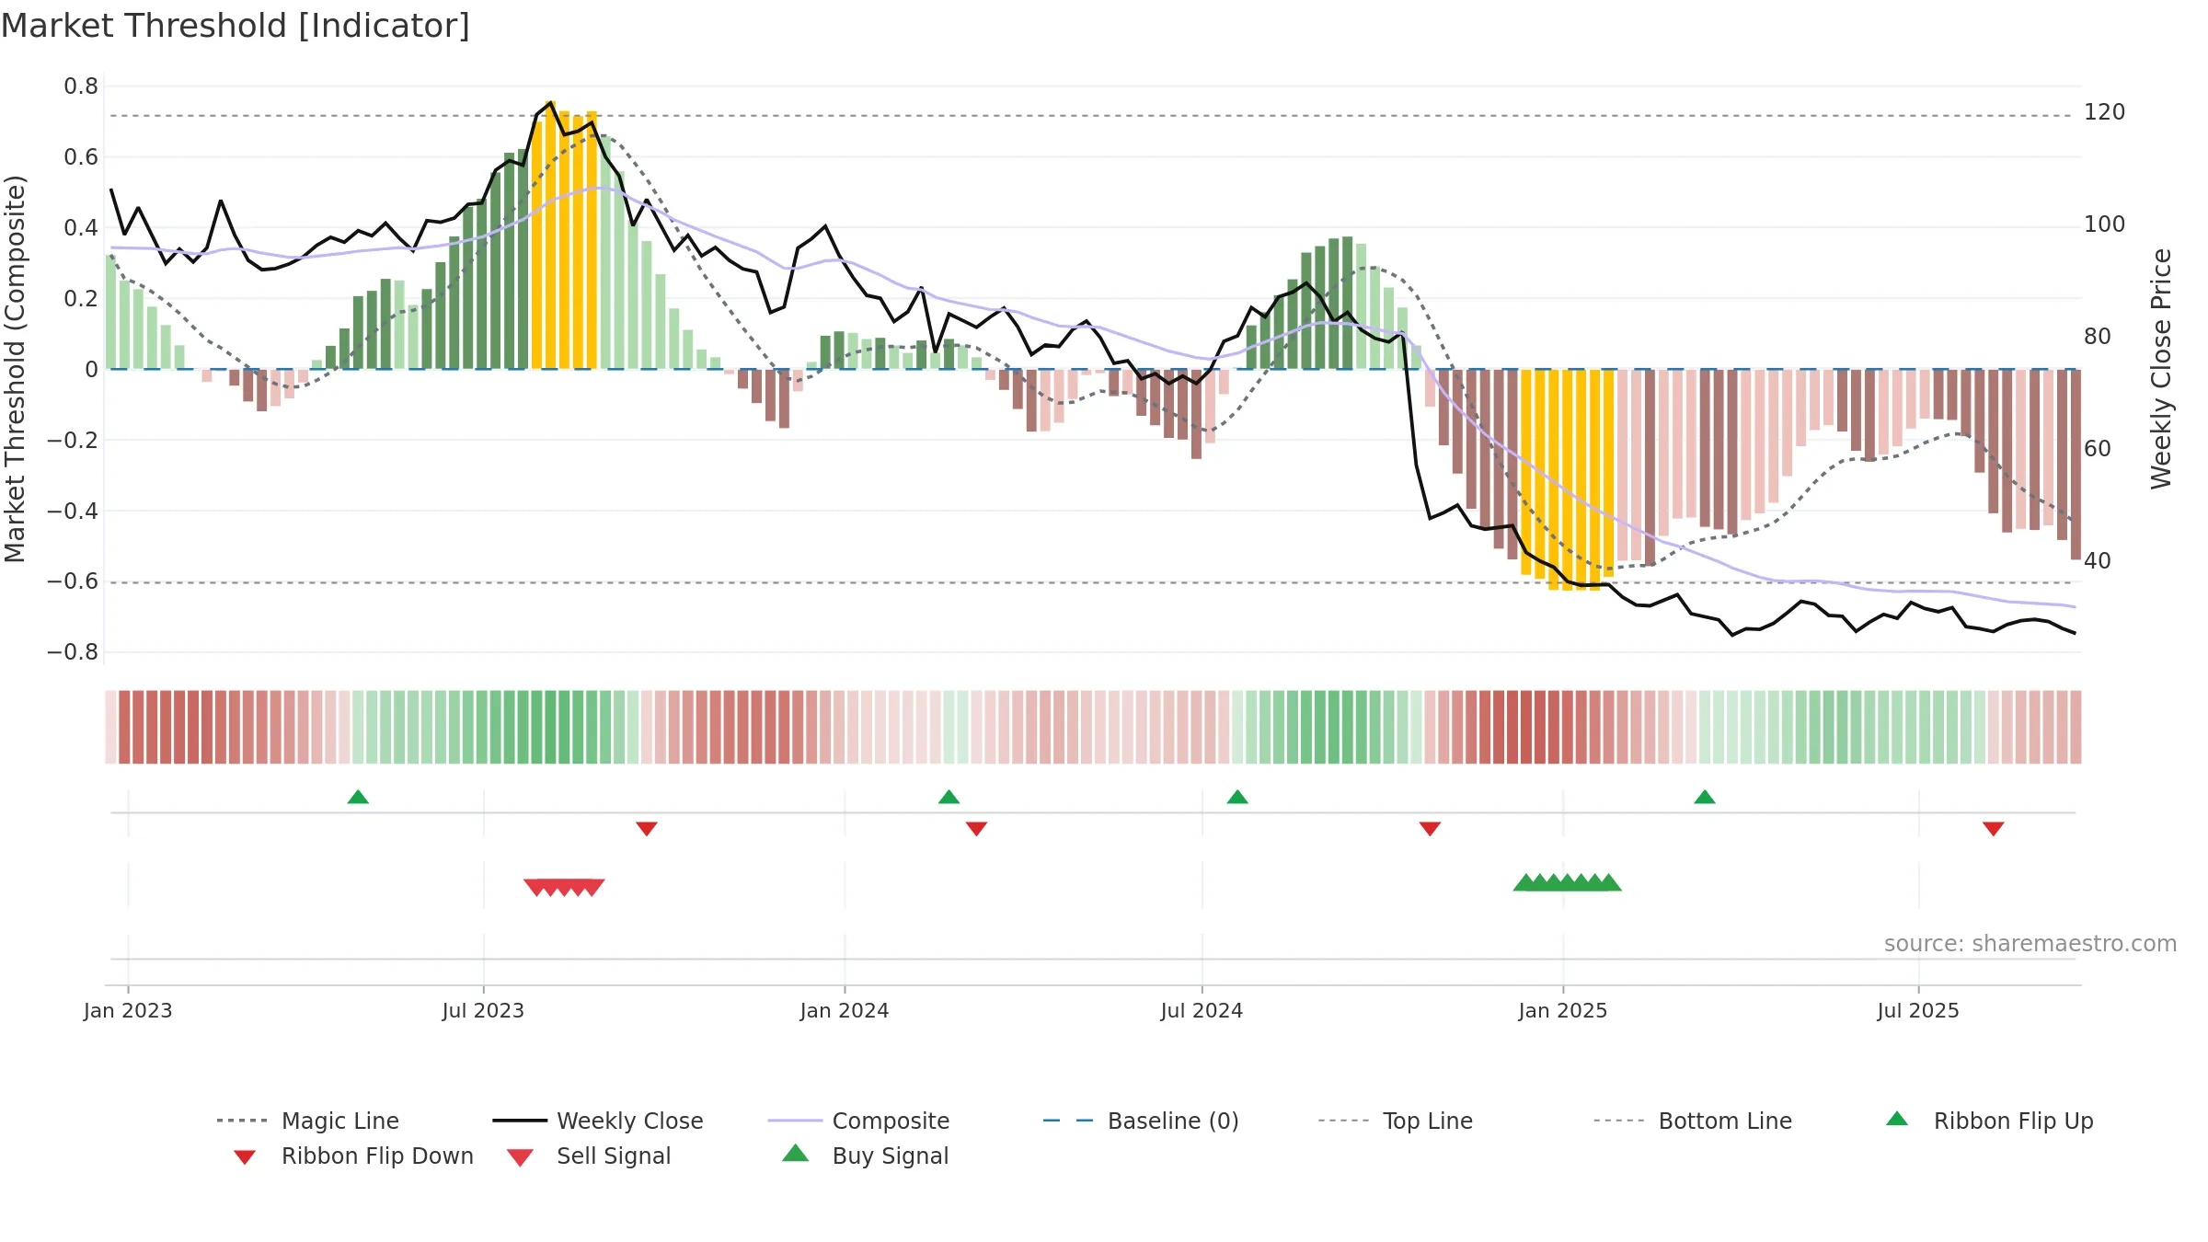2208x1242 pixels.
Task: Toggle Buy Signal legend entry
Action: tap(865, 1156)
